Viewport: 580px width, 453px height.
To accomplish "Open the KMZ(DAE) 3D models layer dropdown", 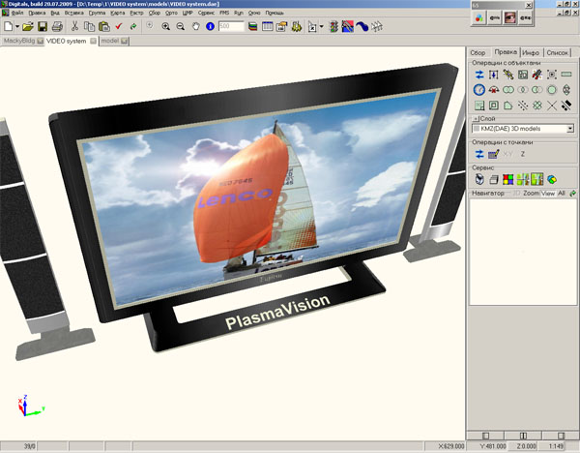I will (570, 129).
